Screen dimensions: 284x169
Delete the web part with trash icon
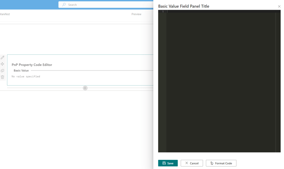coord(2,77)
